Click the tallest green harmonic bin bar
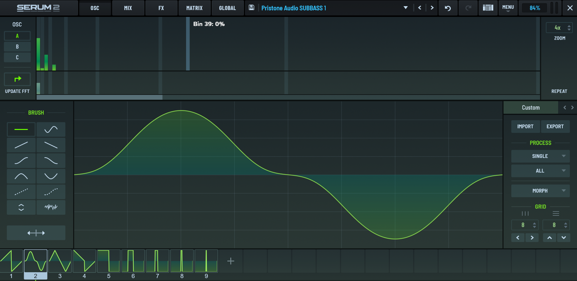Image resolution: width=577 pixels, height=281 pixels. [x=38, y=54]
